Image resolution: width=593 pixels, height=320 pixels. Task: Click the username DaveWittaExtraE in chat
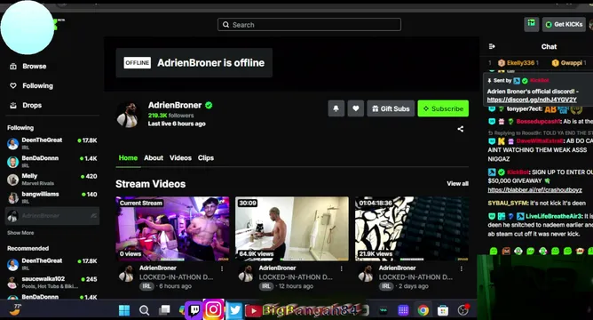(x=540, y=140)
